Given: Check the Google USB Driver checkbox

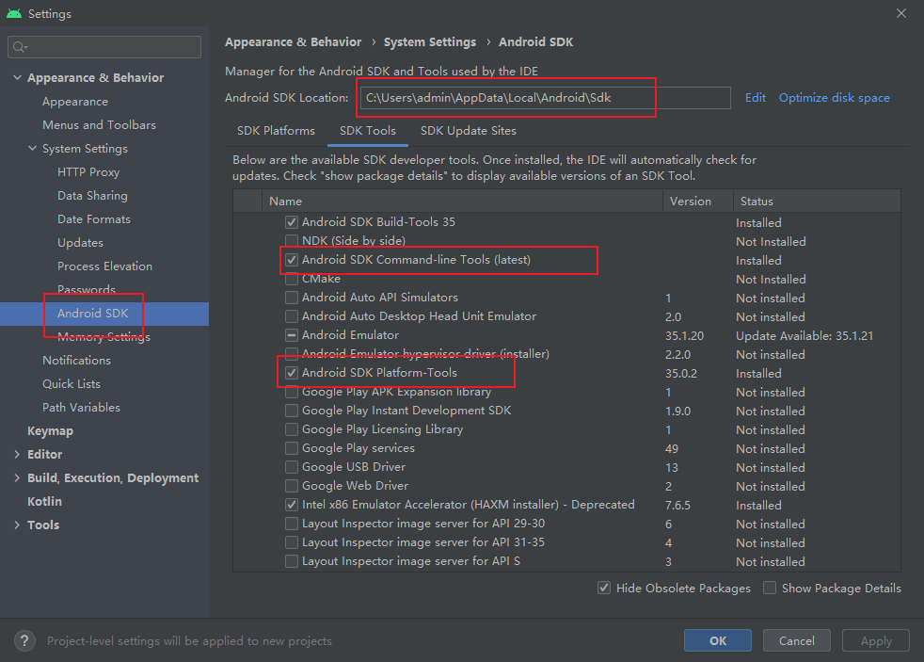Looking at the screenshot, I should (291, 467).
